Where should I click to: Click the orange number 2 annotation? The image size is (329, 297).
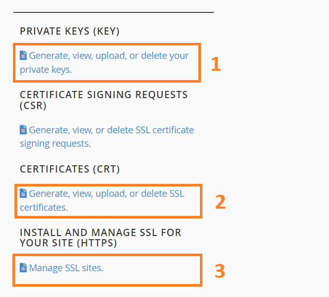(x=221, y=202)
